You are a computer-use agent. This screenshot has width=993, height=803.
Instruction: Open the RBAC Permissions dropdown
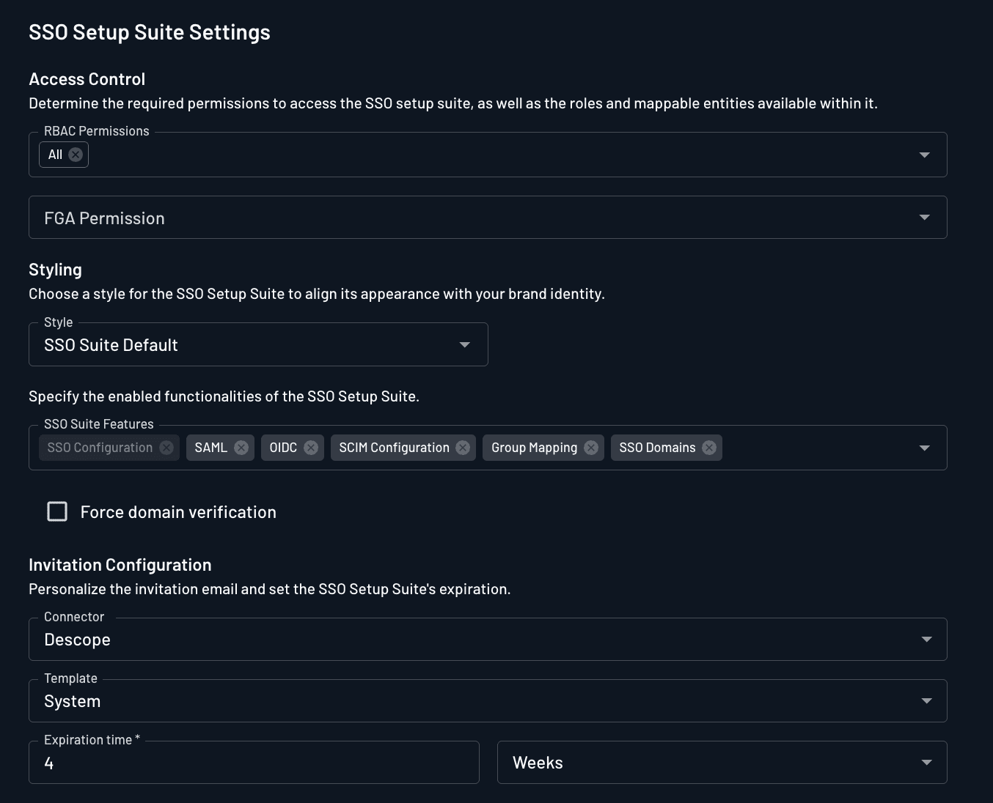pyautogui.click(x=924, y=155)
